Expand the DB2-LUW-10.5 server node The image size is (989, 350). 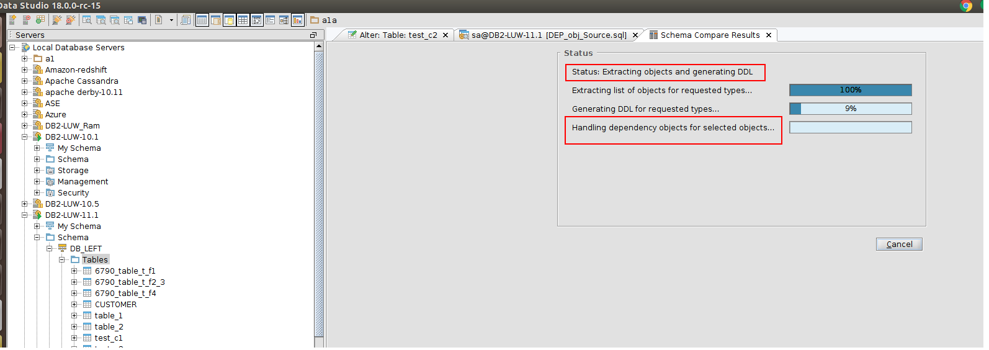coord(25,204)
